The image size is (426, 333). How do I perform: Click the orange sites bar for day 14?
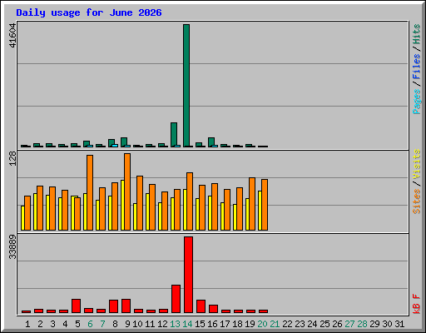[190, 201]
